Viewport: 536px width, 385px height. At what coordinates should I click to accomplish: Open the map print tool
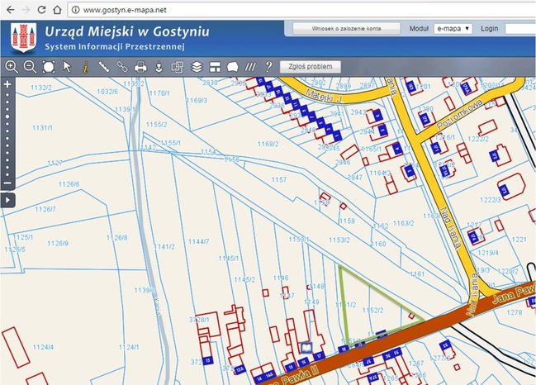point(140,67)
